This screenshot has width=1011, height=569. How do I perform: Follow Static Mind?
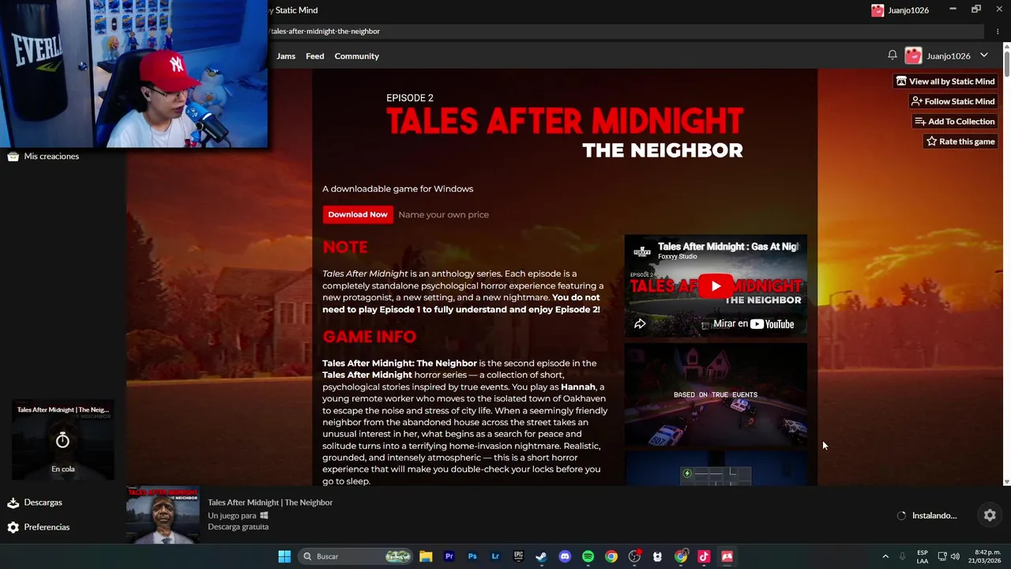953,101
